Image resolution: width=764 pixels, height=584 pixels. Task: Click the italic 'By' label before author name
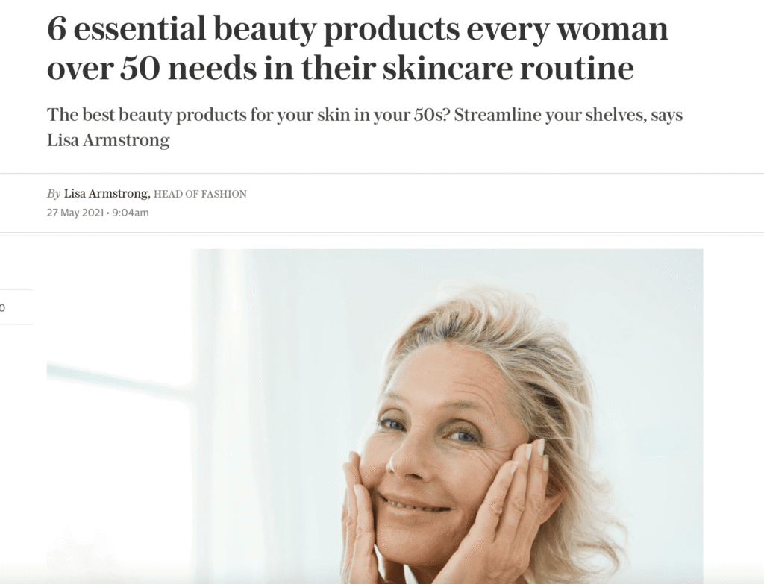(x=54, y=194)
